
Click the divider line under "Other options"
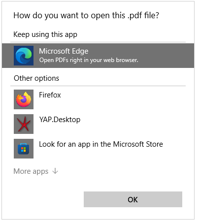(x=98, y=86)
